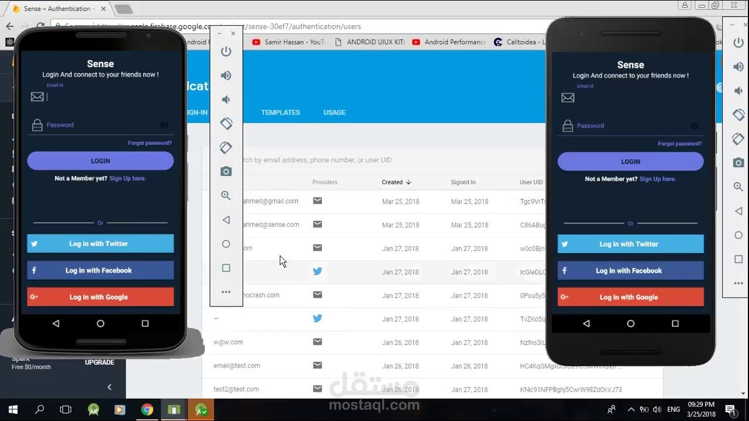Open Task View on taskbar
The width and height of the screenshot is (749, 421).
[x=66, y=410]
